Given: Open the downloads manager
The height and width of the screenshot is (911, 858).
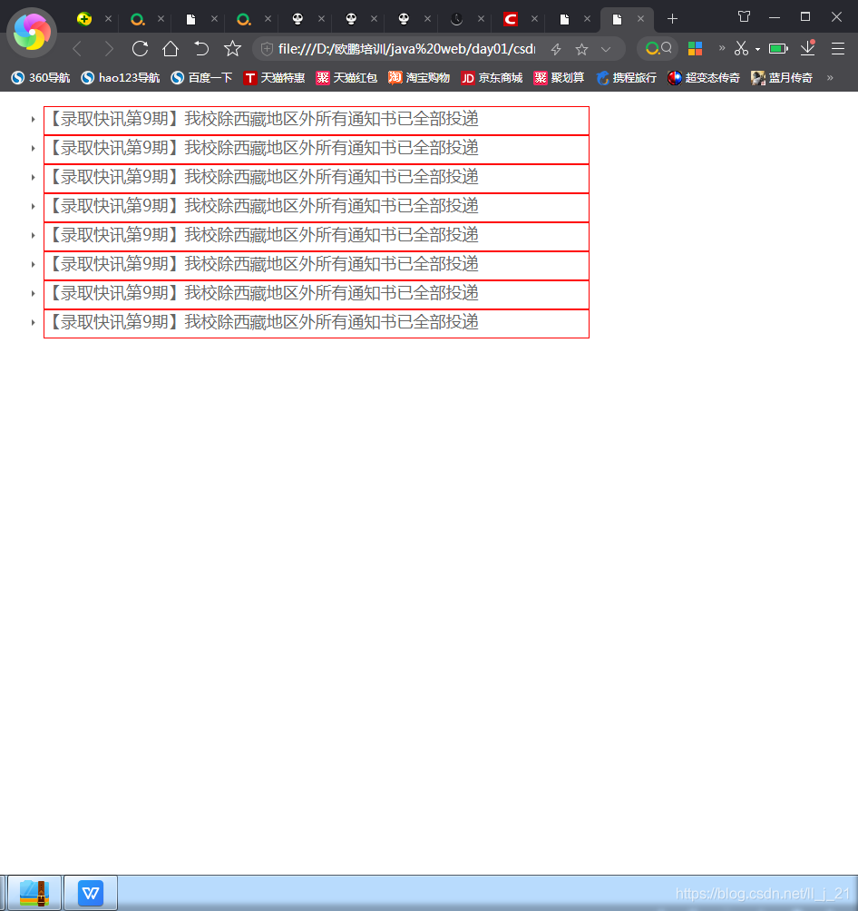Looking at the screenshot, I should click(x=808, y=48).
